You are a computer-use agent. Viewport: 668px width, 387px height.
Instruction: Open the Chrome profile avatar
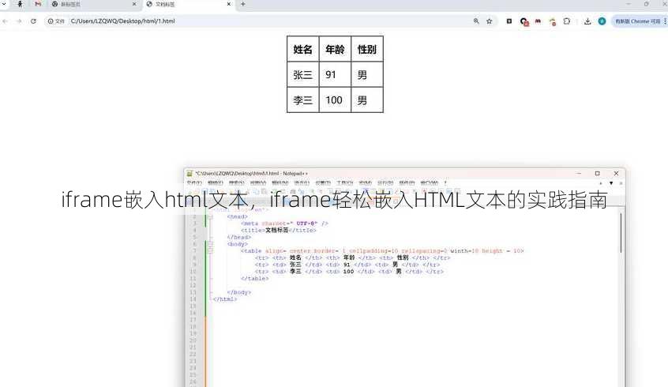coord(602,21)
